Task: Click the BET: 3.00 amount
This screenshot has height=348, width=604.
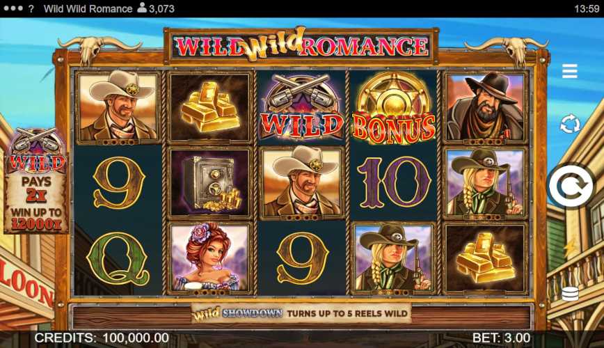Action: click(501, 338)
